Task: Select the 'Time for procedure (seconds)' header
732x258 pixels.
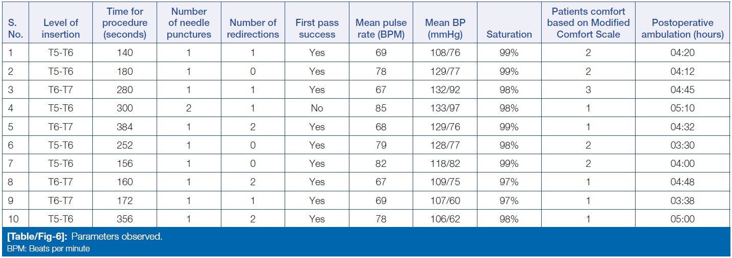Action: [x=125, y=23]
